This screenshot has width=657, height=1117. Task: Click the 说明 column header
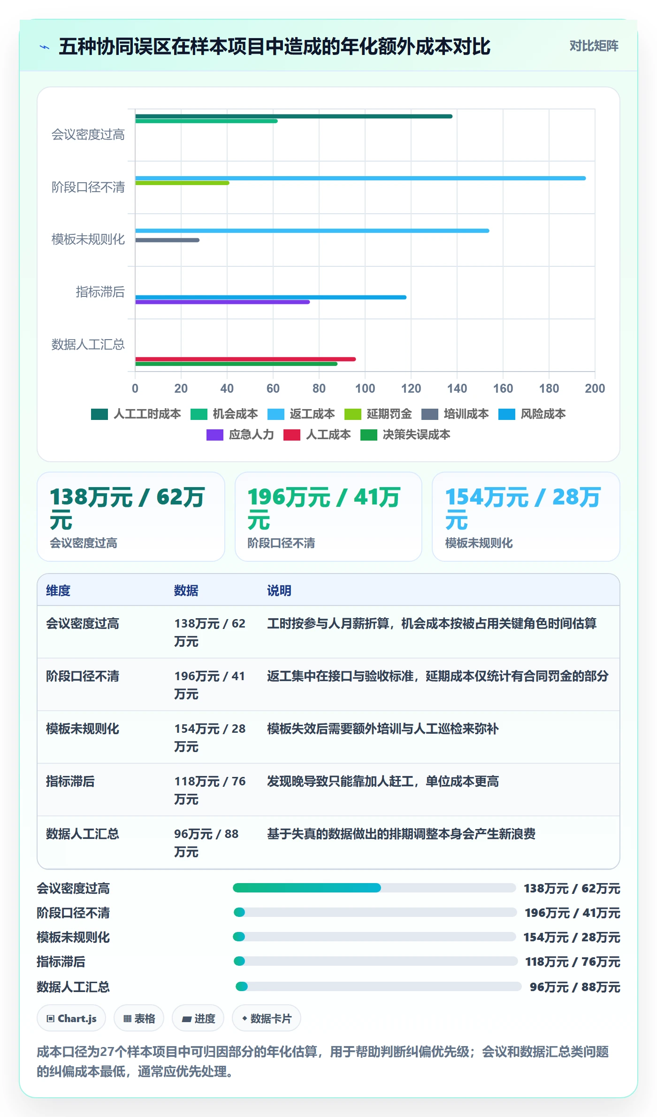point(279,590)
